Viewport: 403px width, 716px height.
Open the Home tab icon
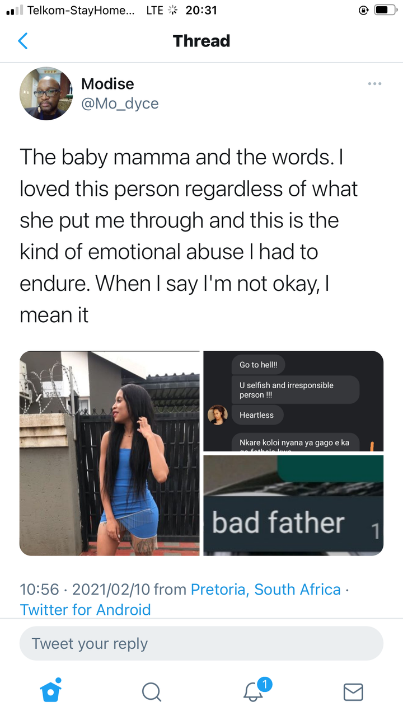point(51,690)
